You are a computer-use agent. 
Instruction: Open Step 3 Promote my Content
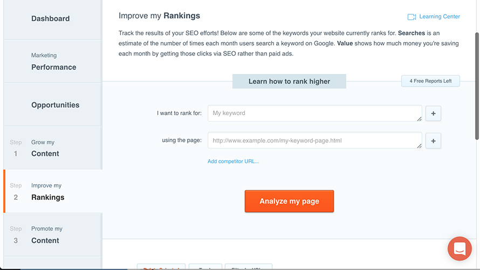tap(46, 235)
